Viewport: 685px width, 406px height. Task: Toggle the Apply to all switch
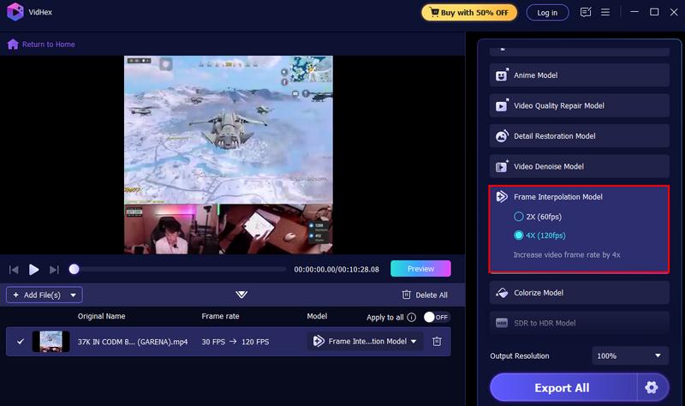click(x=436, y=317)
